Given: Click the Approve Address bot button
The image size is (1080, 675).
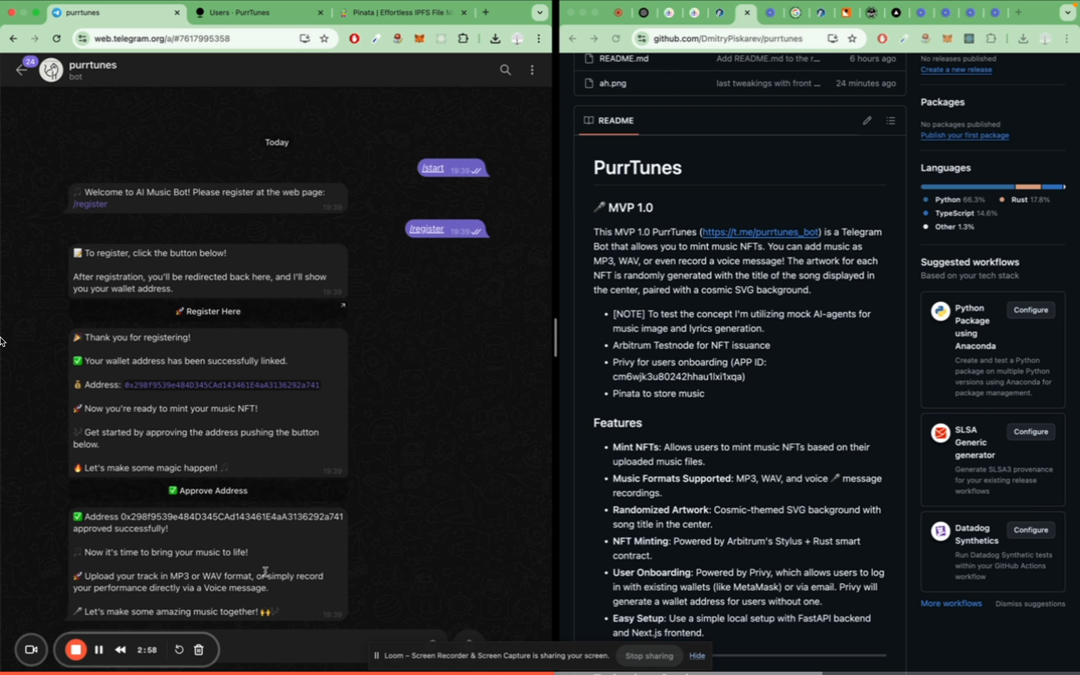Looking at the screenshot, I should pyautogui.click(x=208, y=490).
